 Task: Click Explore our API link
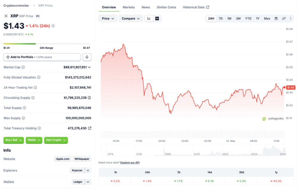click(x=130, y=163)
